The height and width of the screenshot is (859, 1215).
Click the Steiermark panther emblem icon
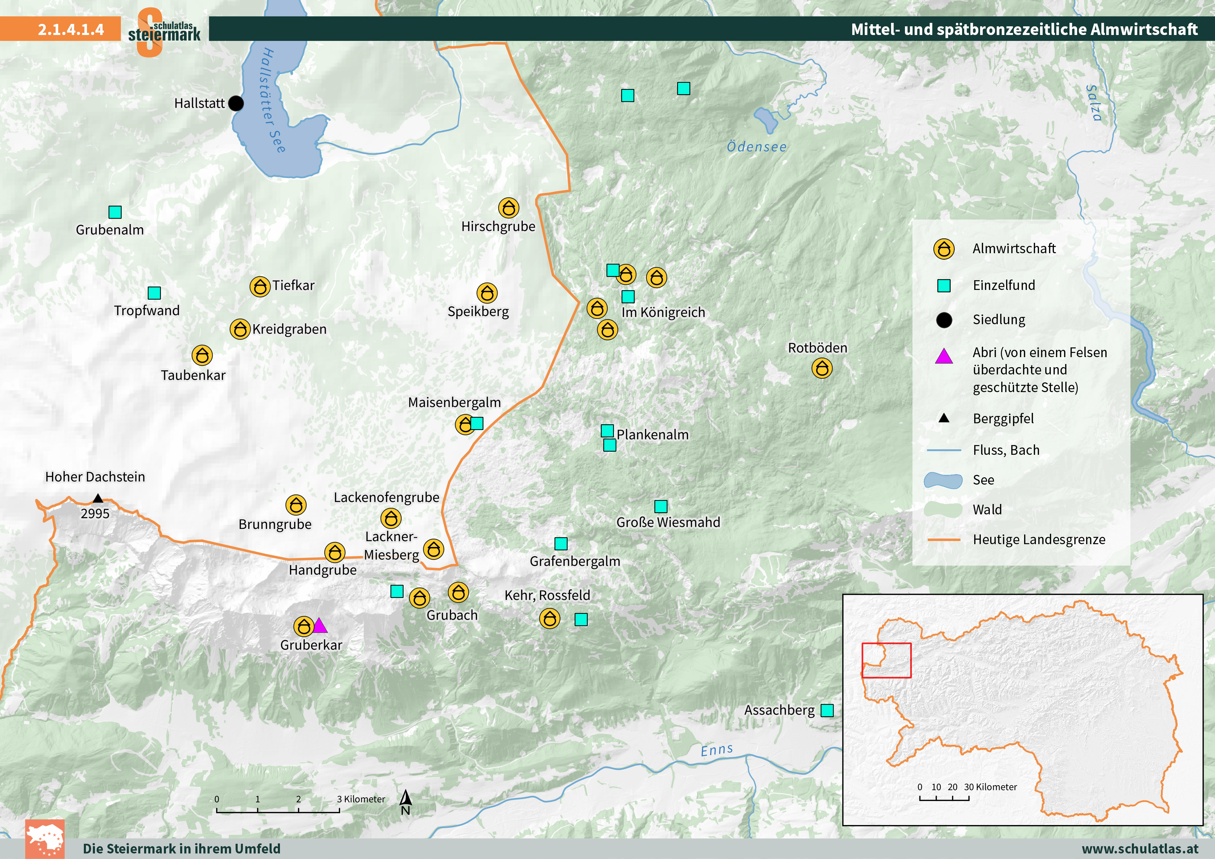45,839
